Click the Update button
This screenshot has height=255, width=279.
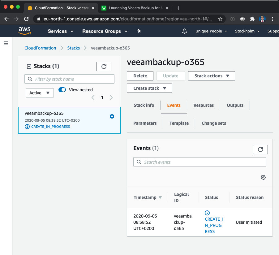(x=171, y=76)
